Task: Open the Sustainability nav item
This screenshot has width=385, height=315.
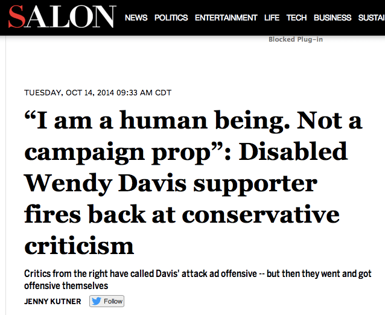Action: point(371,18)
